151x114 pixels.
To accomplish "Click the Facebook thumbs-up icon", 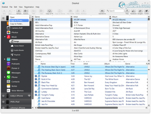I will coord(133,11).
